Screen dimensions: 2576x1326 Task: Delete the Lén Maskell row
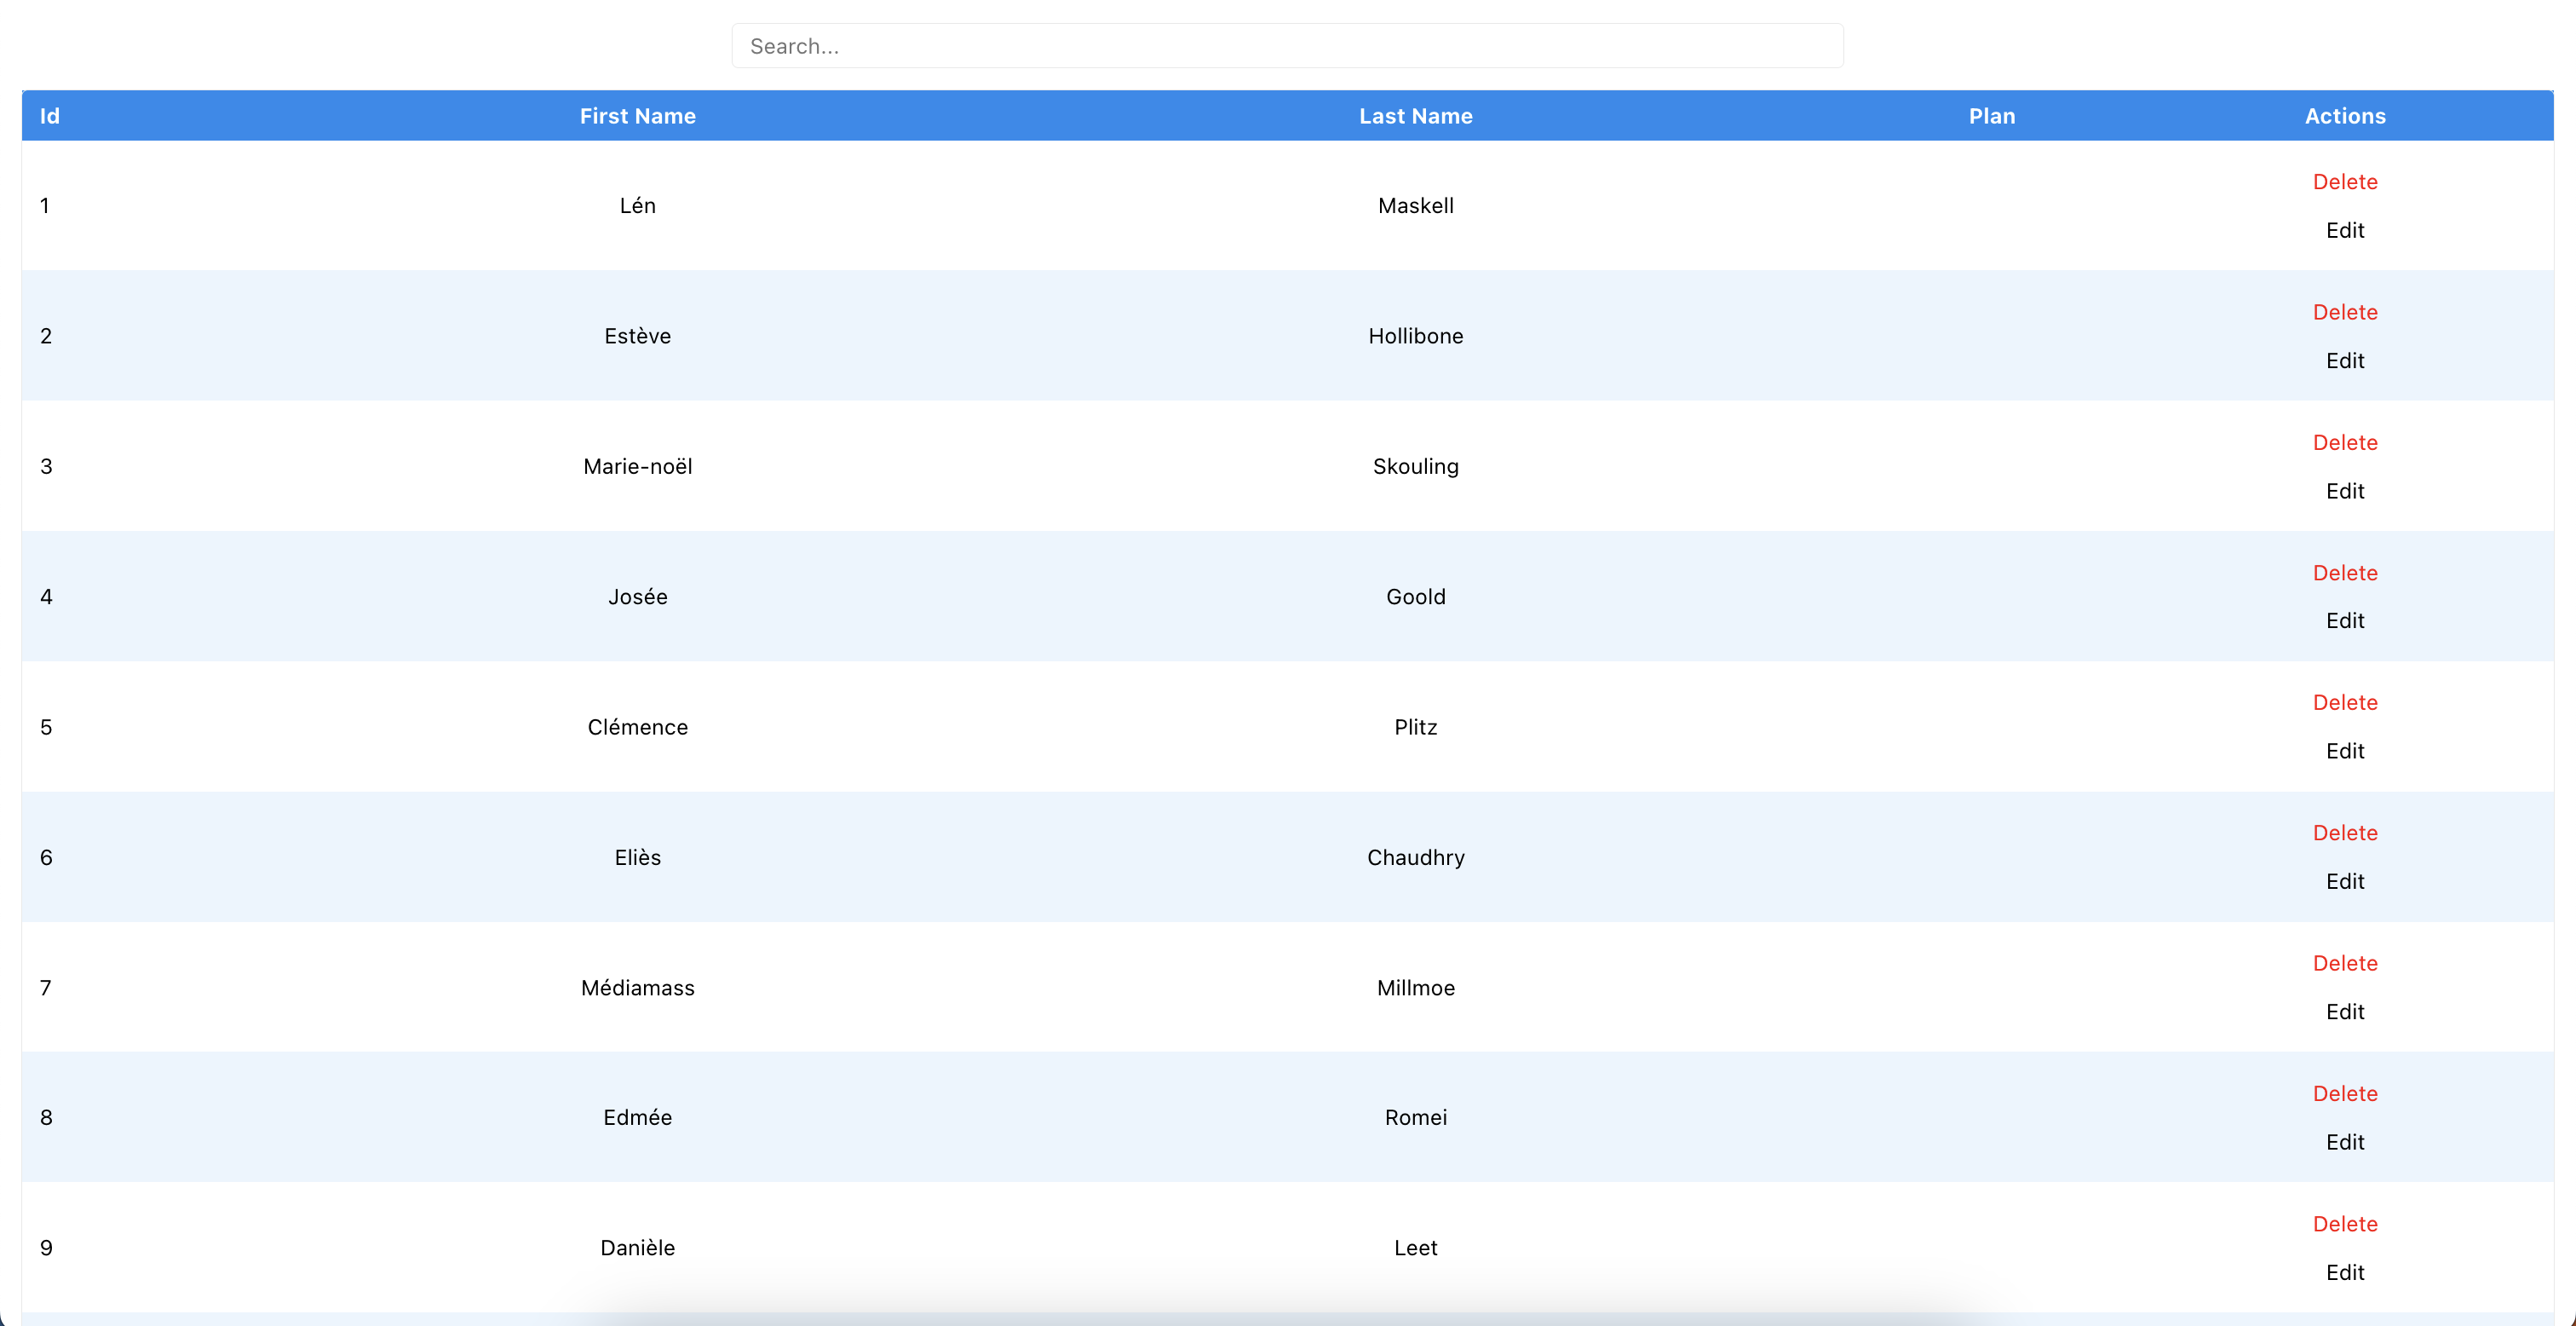[2344, 182]
